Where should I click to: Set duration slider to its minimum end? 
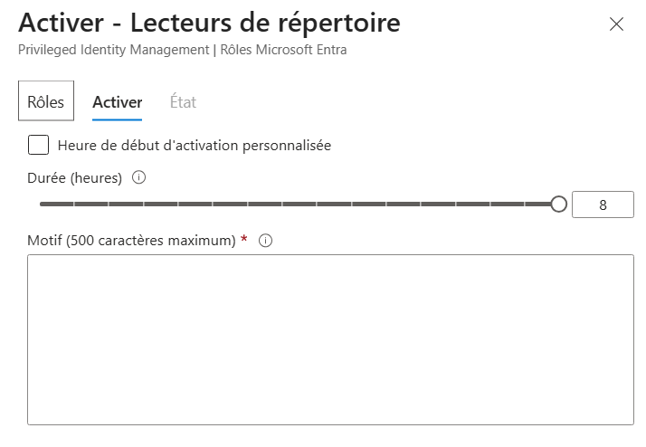coord(42,204)
